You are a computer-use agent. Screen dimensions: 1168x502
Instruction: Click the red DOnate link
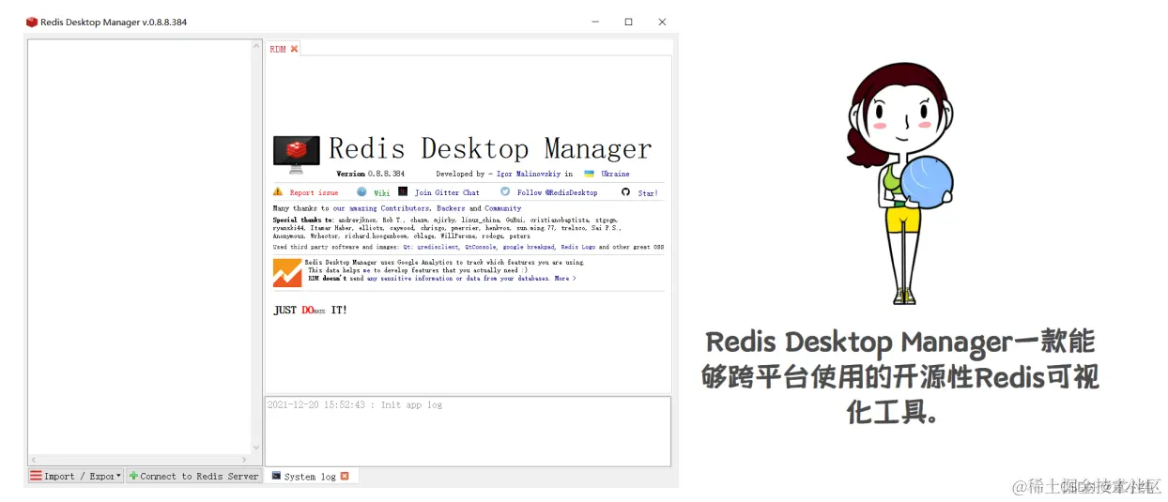[x=314, y=310]
